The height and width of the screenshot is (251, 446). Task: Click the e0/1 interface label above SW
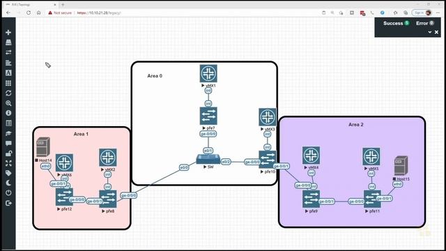tap(208, 151)
